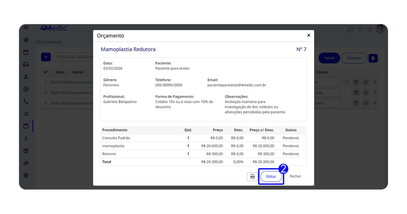Image resolution: width=407 pixels, height=214 pixels.
Task: Open settings gear icon in the sidebar
Action: coord(26,175)
